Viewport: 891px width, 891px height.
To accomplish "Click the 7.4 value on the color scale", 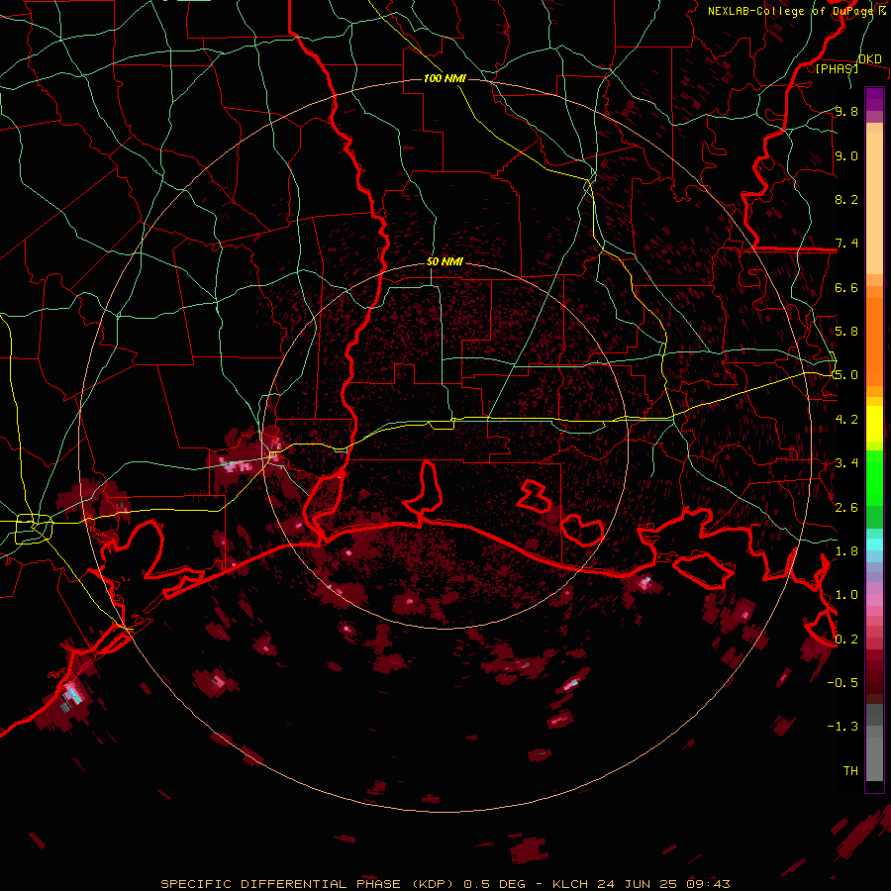I will click(846, 244).
